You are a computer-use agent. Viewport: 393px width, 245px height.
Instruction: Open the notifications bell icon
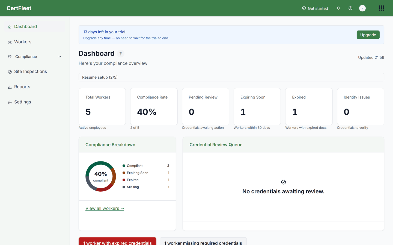click(338, 8)
